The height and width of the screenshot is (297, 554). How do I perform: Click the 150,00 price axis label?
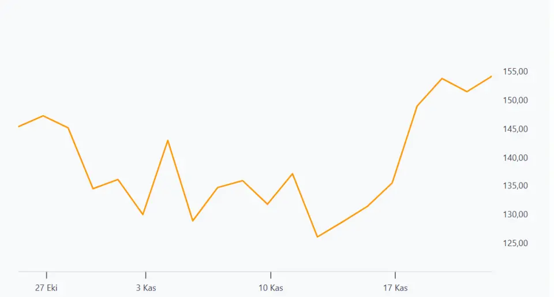[x=515, y=100]
